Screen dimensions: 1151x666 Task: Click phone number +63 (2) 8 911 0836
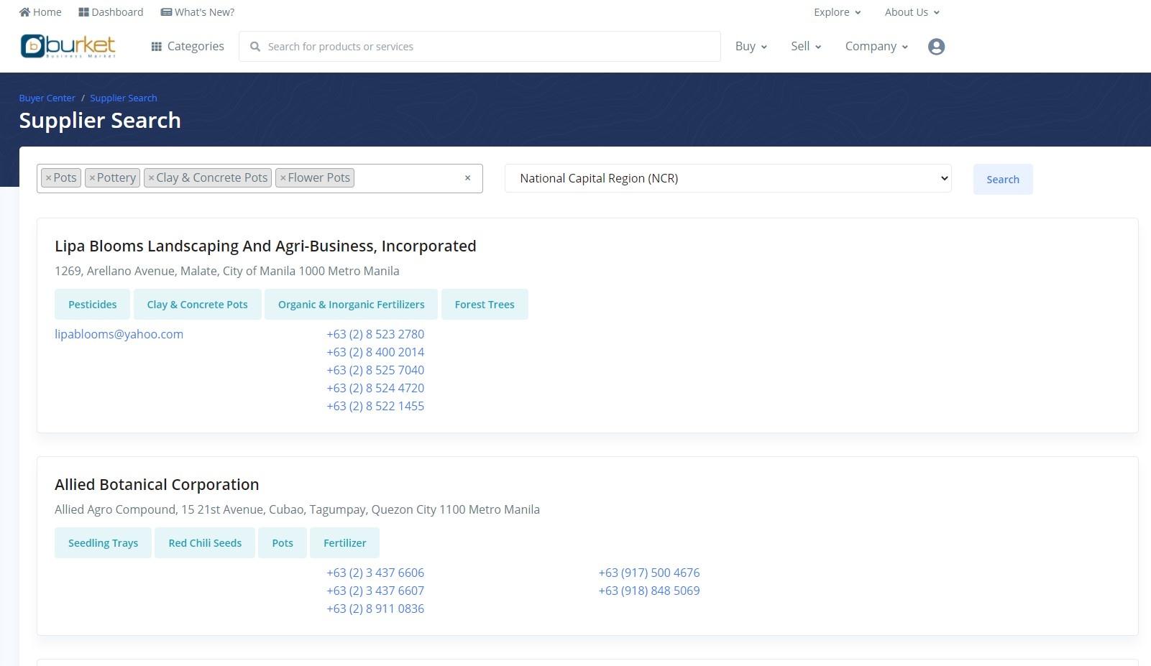coord(375,609)
